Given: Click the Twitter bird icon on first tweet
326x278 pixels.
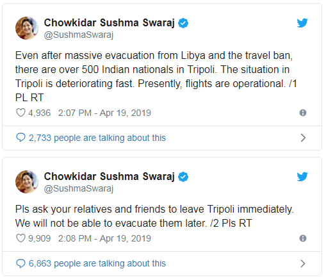Looking at the screenshot, I should [302, 22].
